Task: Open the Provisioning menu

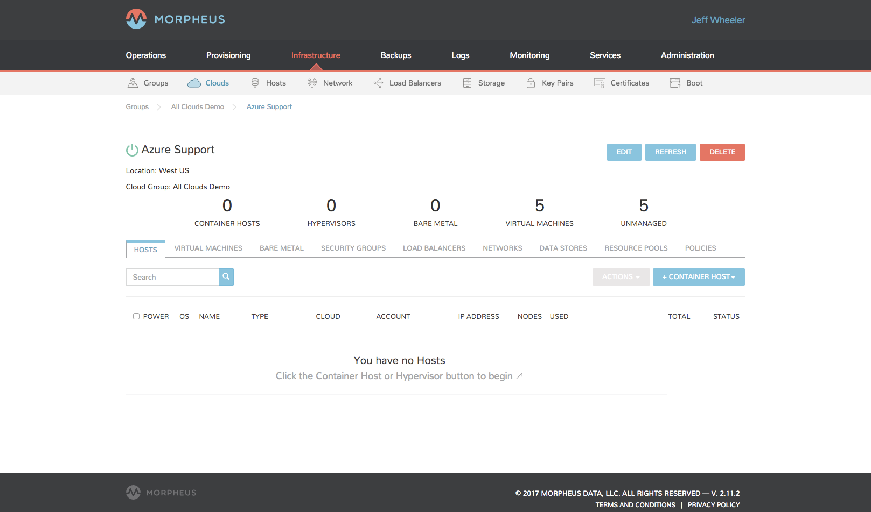Action: (x=228, y=55)
